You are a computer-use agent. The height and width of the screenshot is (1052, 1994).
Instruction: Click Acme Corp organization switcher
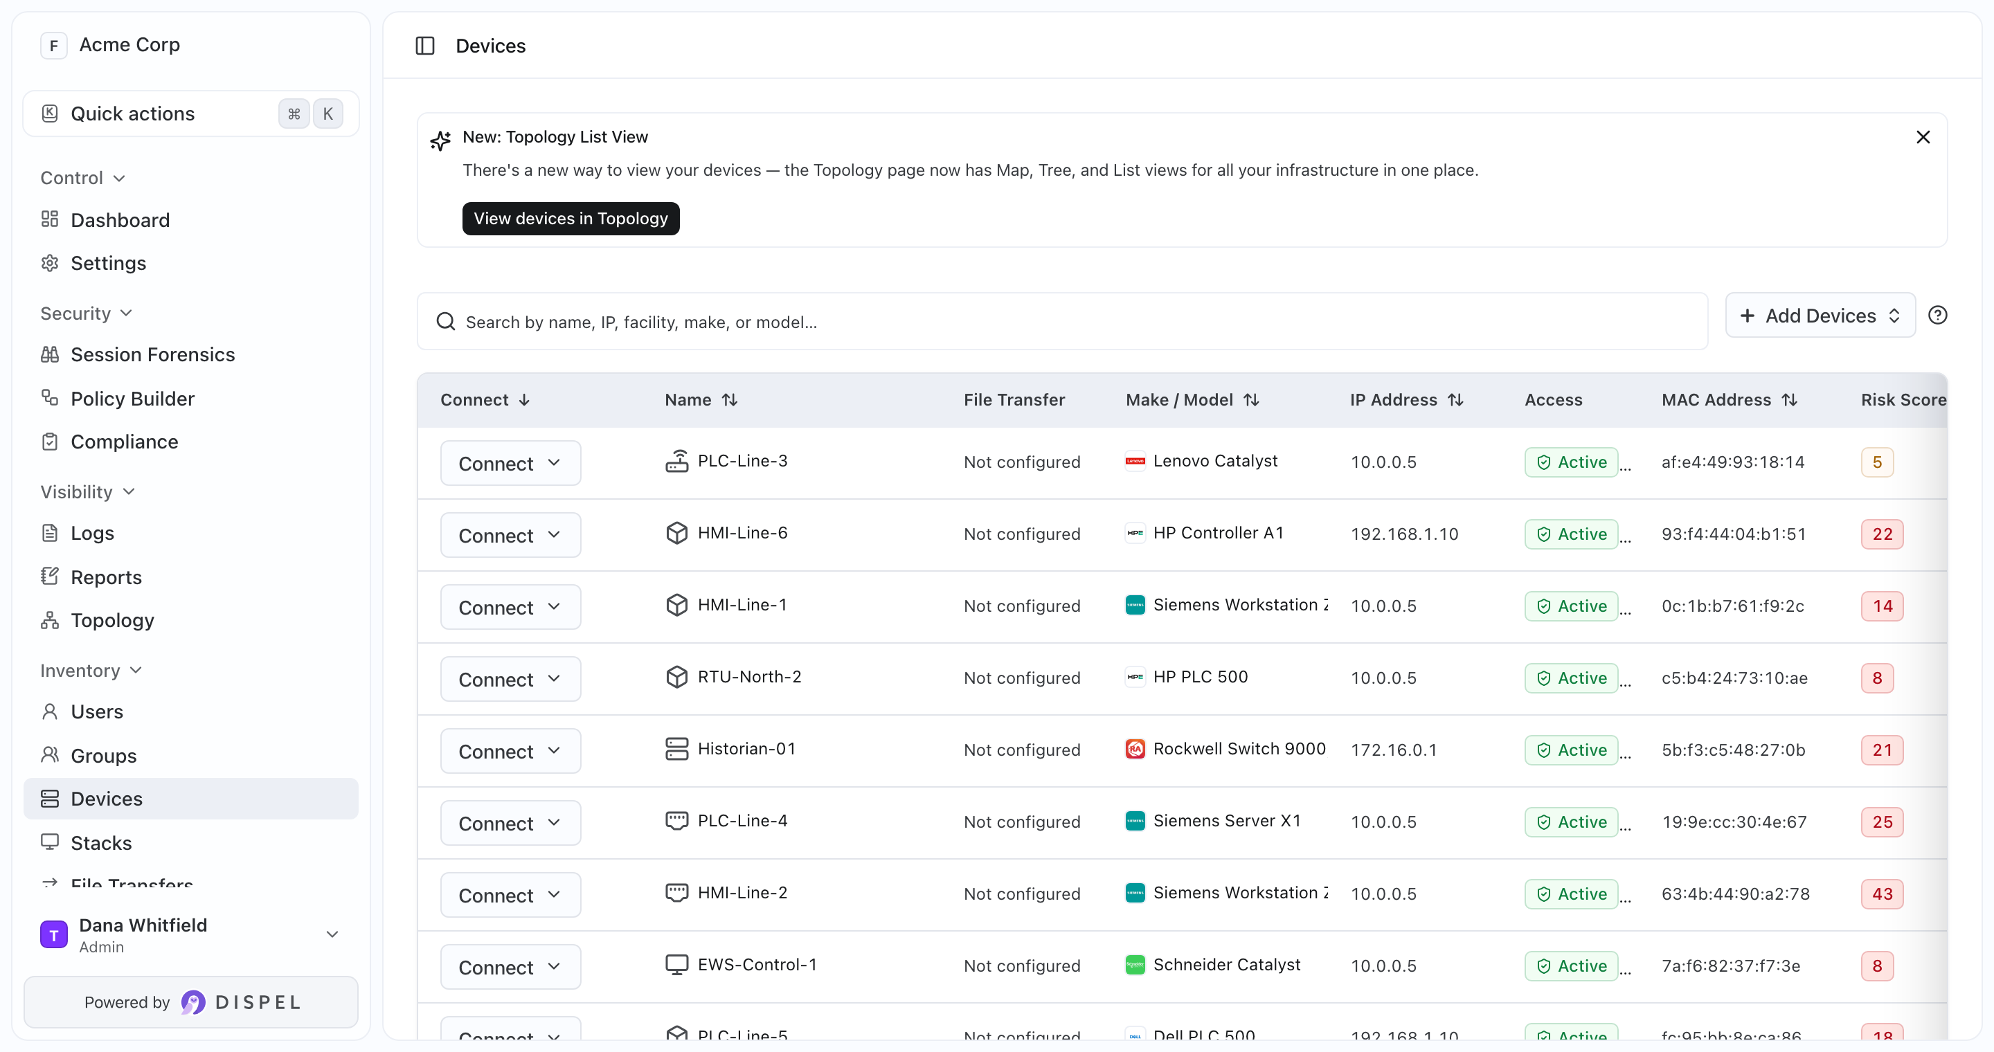[x=111, y=45]
